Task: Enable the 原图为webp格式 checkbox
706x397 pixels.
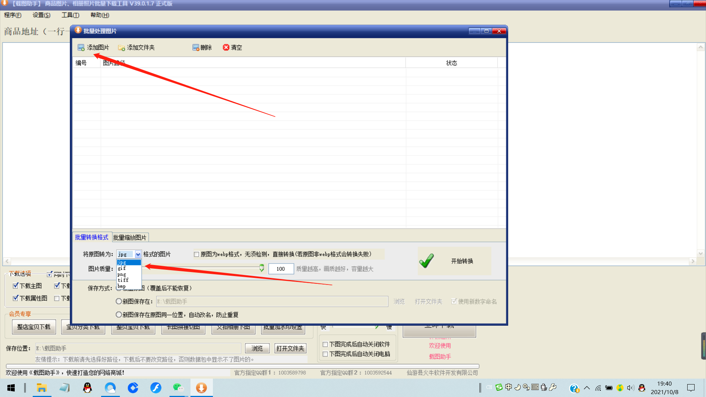Action: (196, 254)
